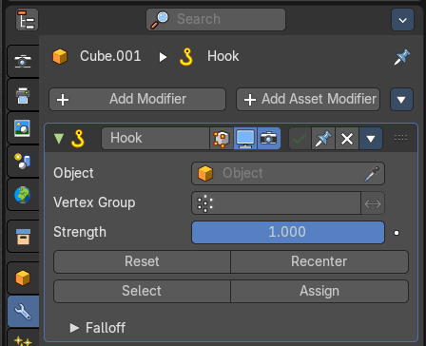Open the Output properties tab

click(23, 95)
